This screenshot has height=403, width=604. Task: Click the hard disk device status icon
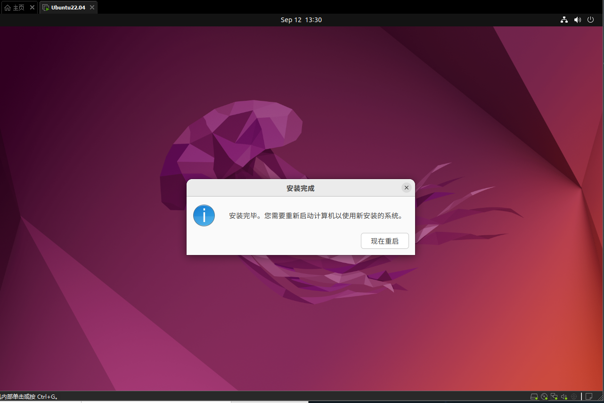[x=534, y=397]
